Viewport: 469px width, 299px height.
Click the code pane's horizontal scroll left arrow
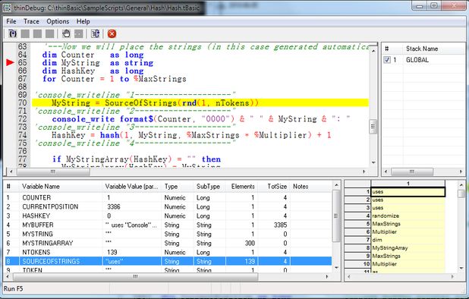(11, 172)
